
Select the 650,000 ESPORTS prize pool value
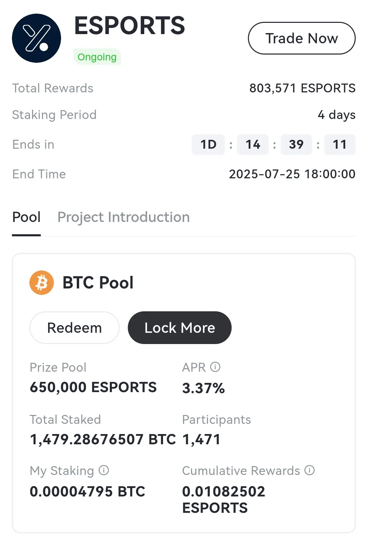coord(93,387)
